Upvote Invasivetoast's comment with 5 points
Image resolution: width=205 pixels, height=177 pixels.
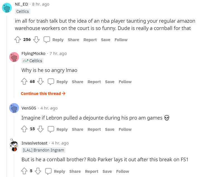24,171
